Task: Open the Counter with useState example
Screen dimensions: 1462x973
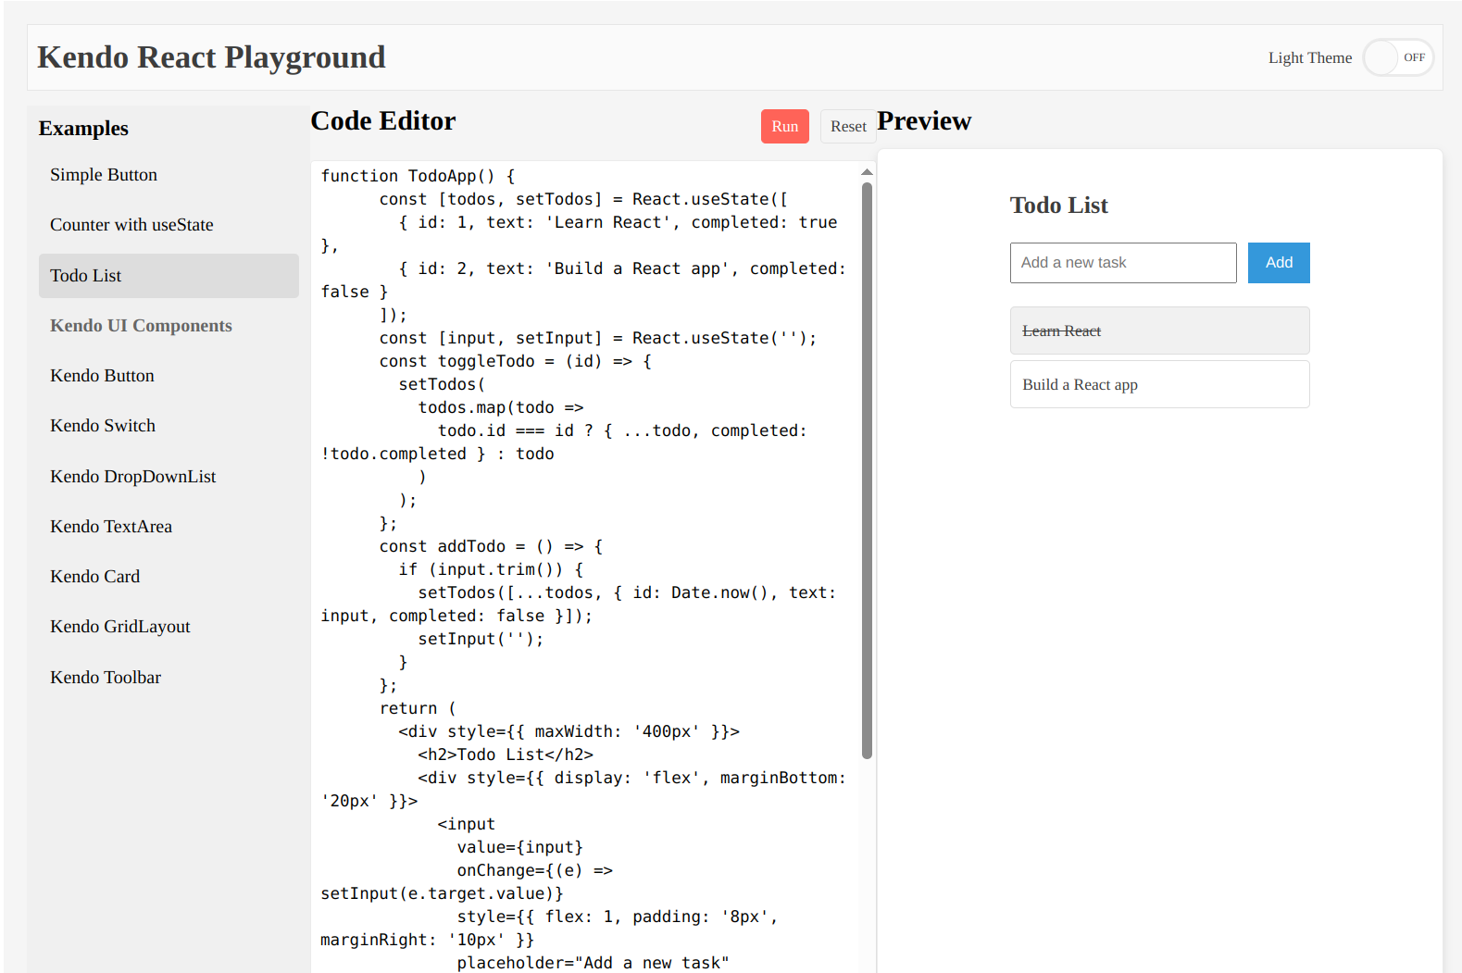Action: (169, 225)
